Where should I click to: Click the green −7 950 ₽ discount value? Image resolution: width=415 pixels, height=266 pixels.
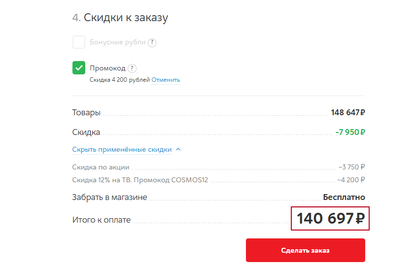pos(350,132)
